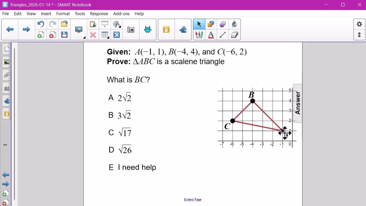The width and height of the screenshot is (366, 206).
Task: Open the response monster icon
Action: pyautogui.click(x=148, y=29)
